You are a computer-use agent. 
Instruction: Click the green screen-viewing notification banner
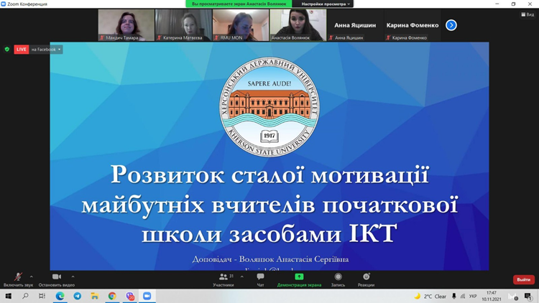pos(239,4)
